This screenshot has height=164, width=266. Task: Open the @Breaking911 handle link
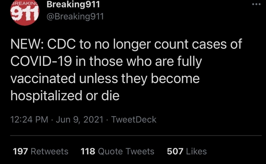coord(75,17)
